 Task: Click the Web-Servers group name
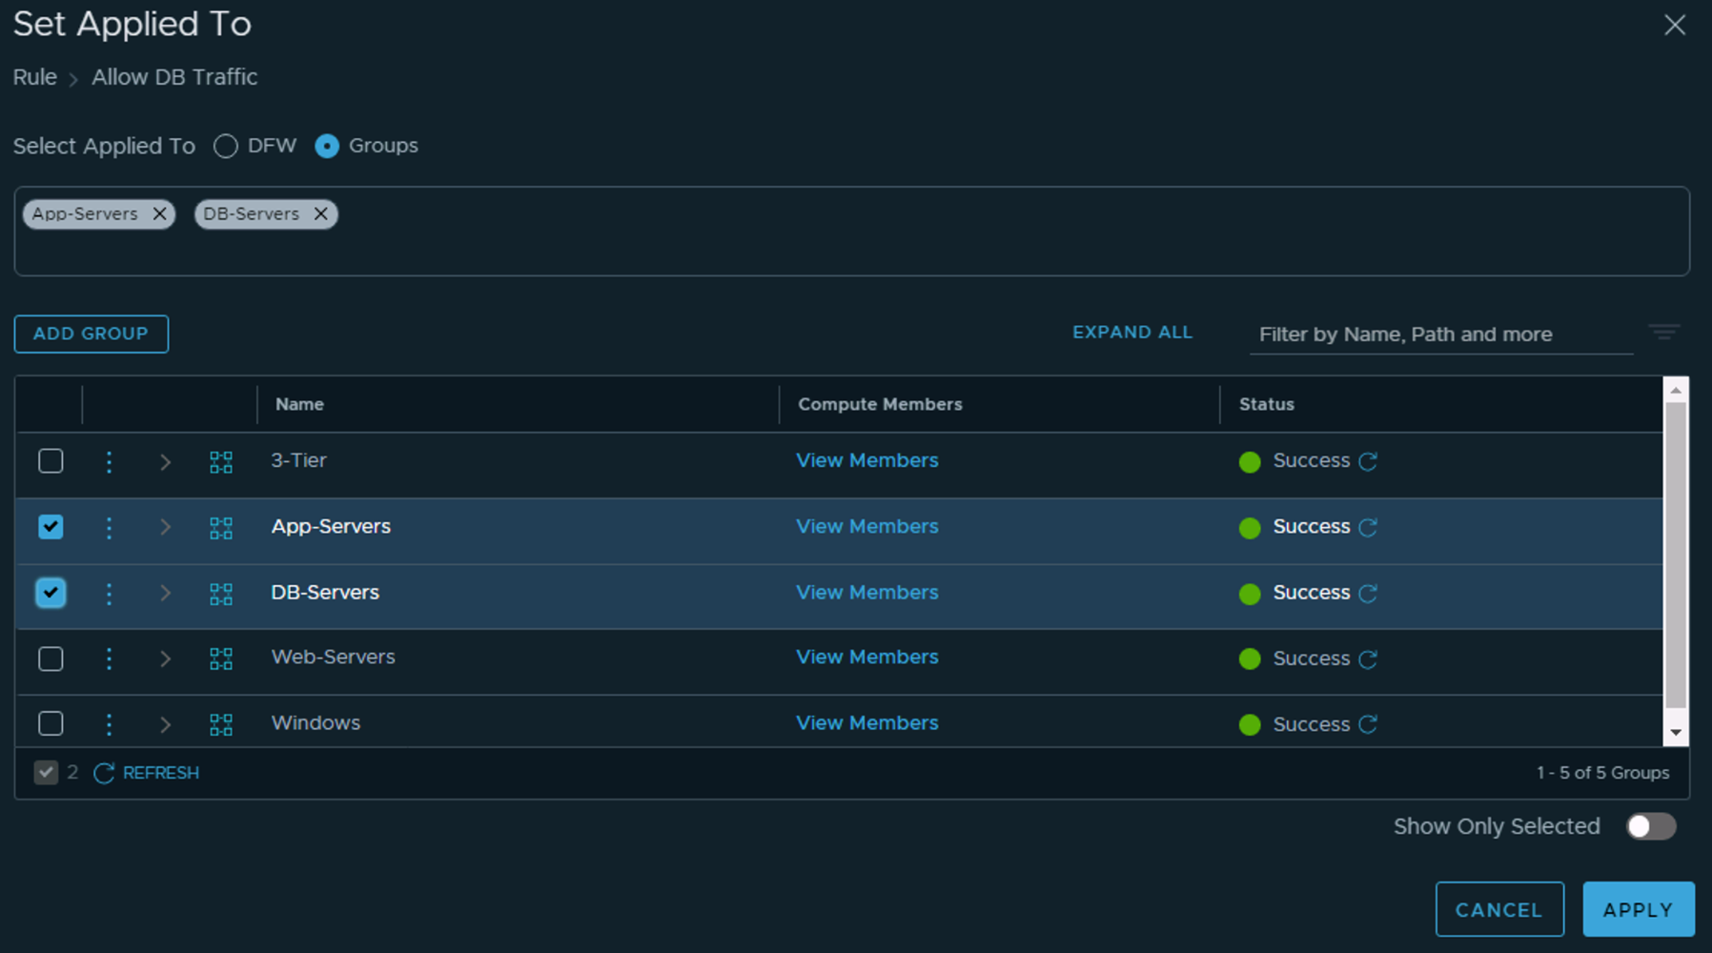tap(333, 657)
